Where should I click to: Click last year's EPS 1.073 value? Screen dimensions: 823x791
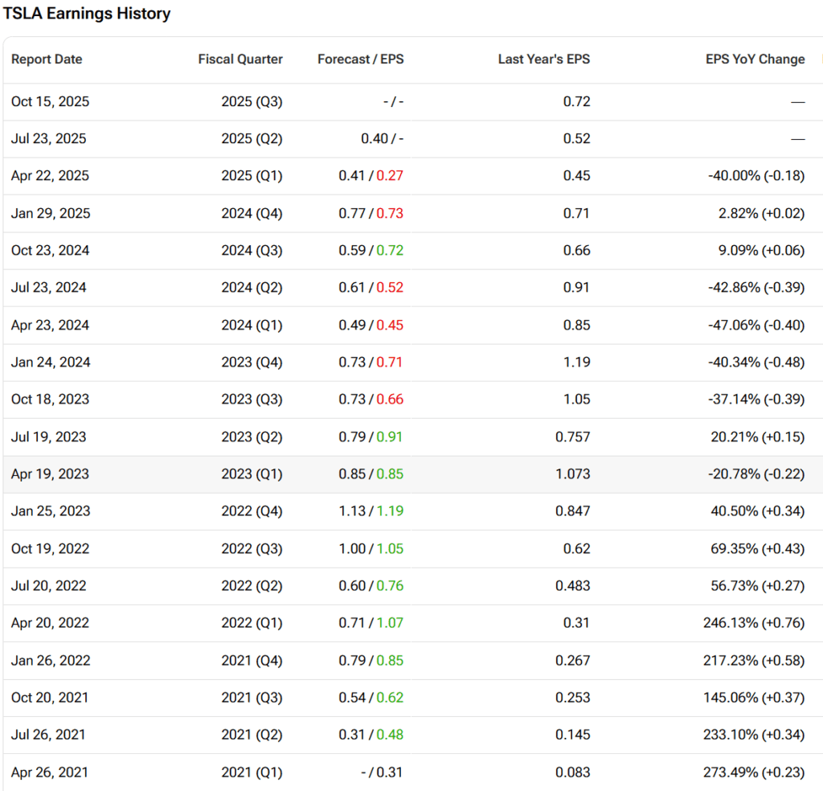click(x=572, y=474)
